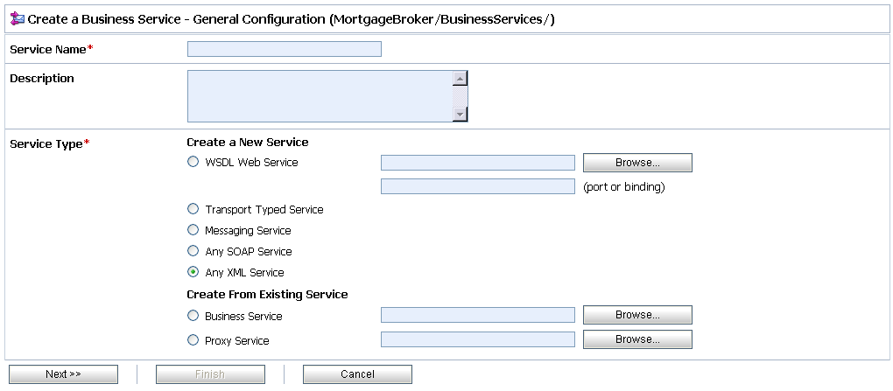The width and height of the screenshot is (893, 391).
Task: Choose Business Service under existing service
Action: pyautogui.click(x=193, y=315)
